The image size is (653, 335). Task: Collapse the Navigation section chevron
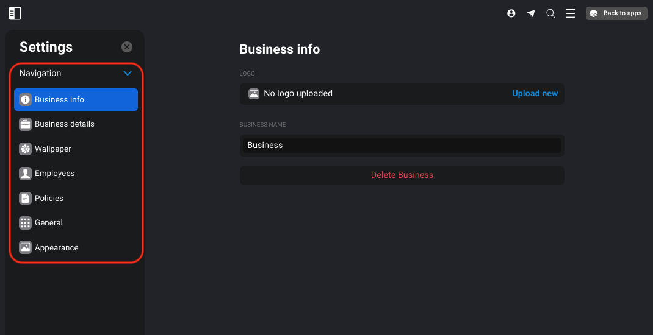pyautogui.click(x=128, y=73)
